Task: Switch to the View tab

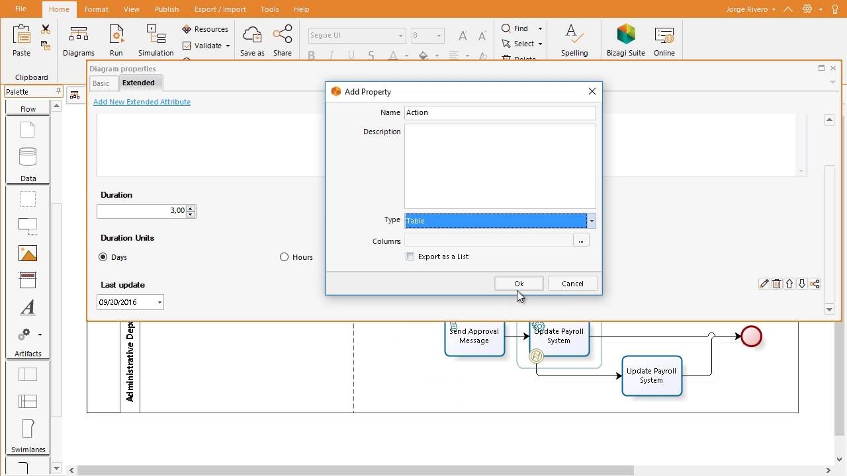Action: (x=131, y=9)
